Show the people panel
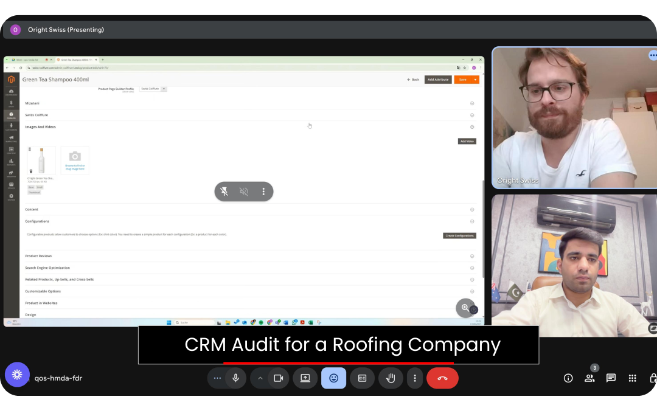The height and width of the screenshot is (405, 657). (x=589, y=378)
